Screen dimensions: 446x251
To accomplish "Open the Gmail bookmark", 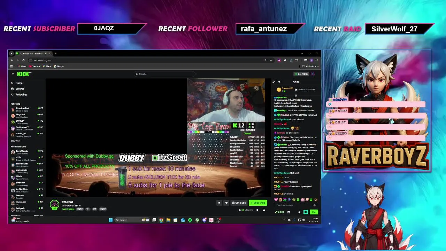I will pos(22,66).
